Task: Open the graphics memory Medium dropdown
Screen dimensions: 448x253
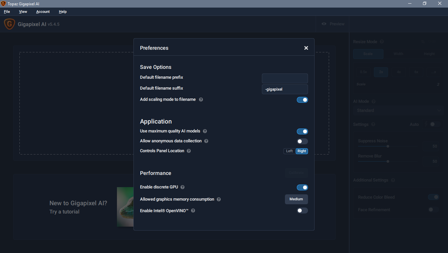Action: click(296, 199)
